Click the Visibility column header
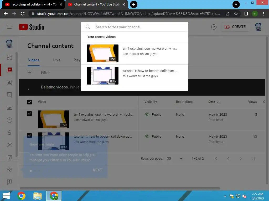 tap(151, 102)
